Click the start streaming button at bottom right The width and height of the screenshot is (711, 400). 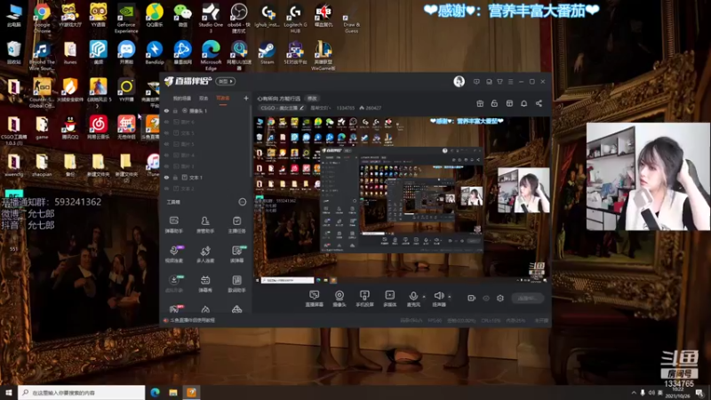527,298
